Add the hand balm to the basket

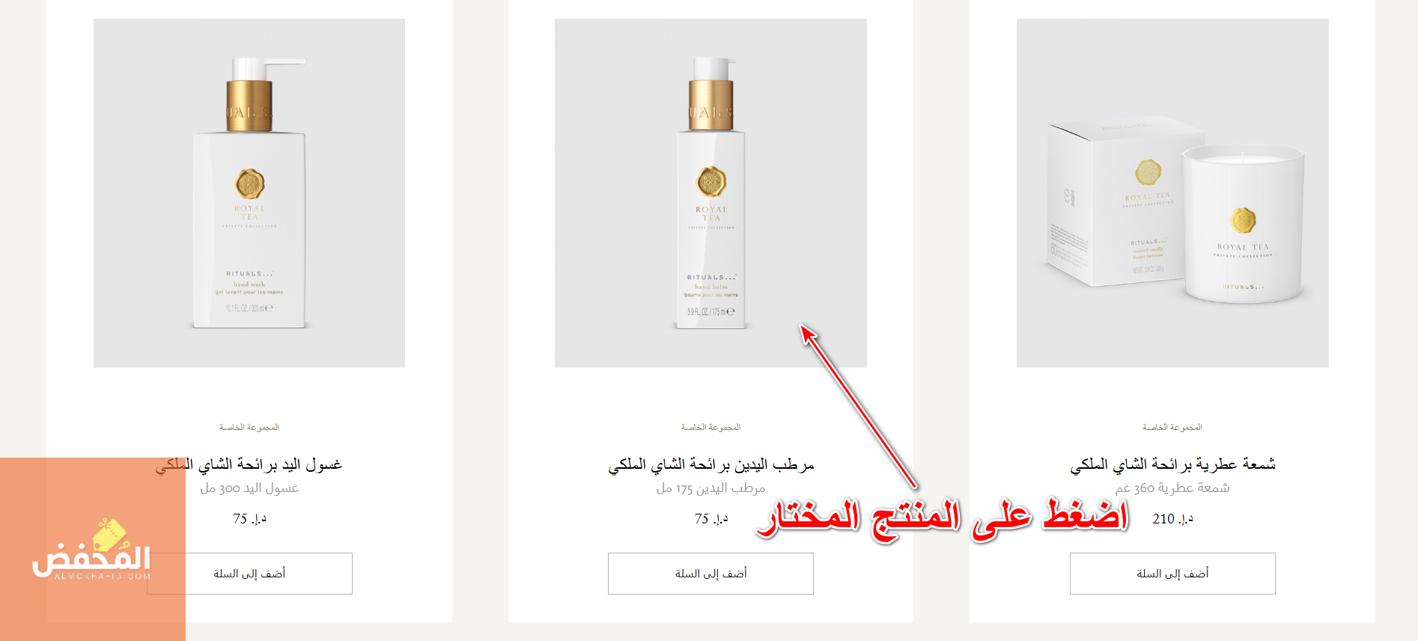710,574
